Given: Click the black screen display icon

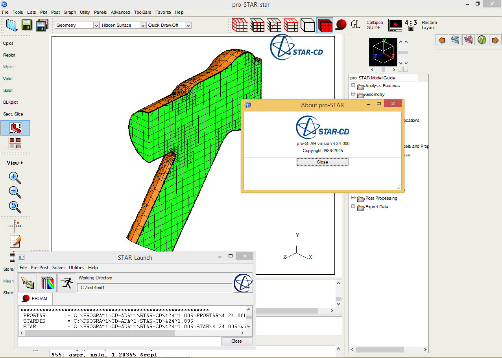Looking at the screenshot, I should pyautogui.click(x=395, y=25).
